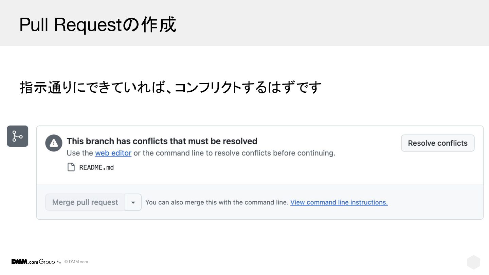The image size is (489, 275).
Task: Click the gray slide header banner
Action: [244, 23]
